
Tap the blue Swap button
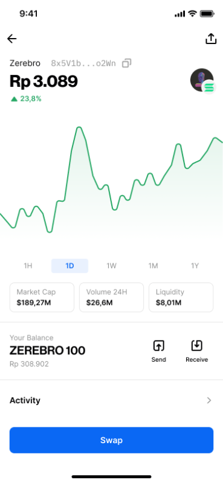tap(111, 440)
